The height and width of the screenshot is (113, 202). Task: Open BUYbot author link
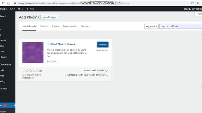click(x=53, y=62)
